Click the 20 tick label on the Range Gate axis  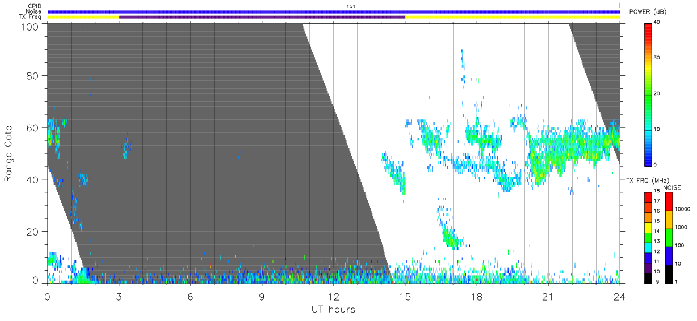click(32, 232)
